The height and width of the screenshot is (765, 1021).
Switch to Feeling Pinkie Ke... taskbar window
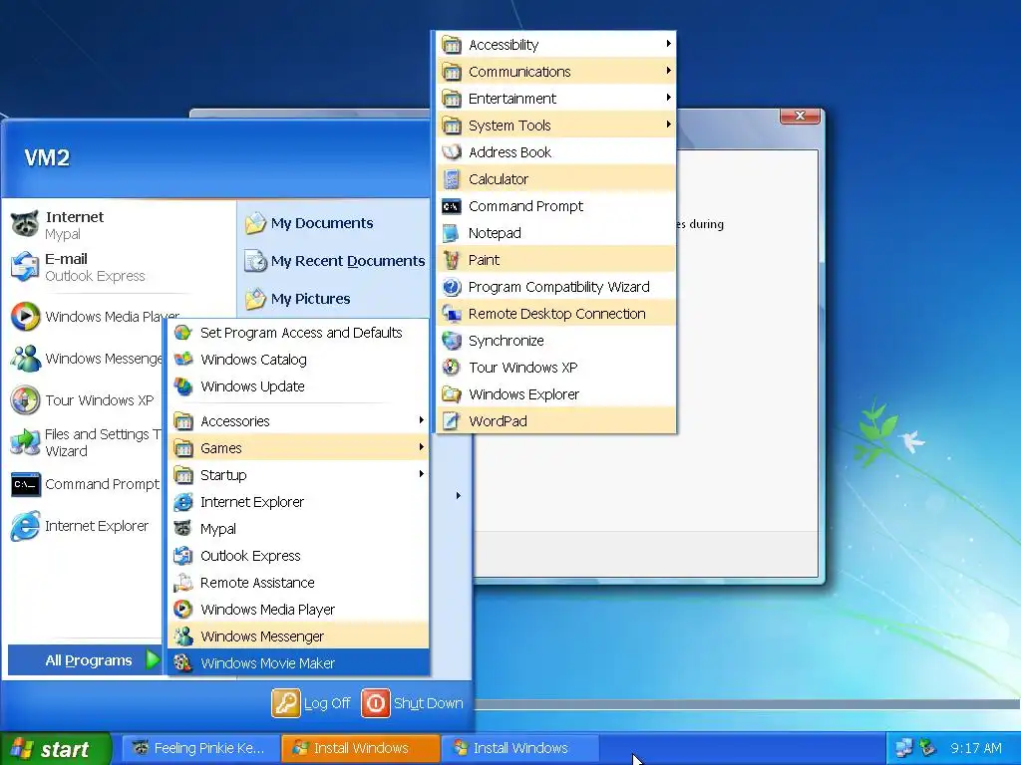pos(199,748)
